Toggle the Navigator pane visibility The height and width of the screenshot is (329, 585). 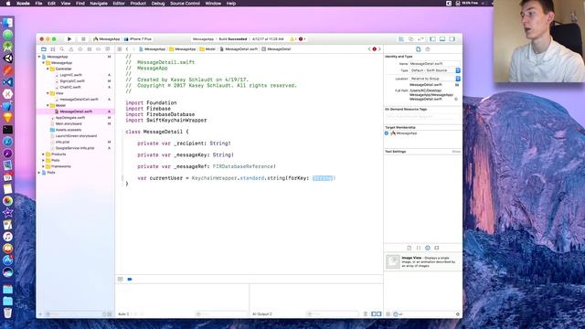coord(432,39)
